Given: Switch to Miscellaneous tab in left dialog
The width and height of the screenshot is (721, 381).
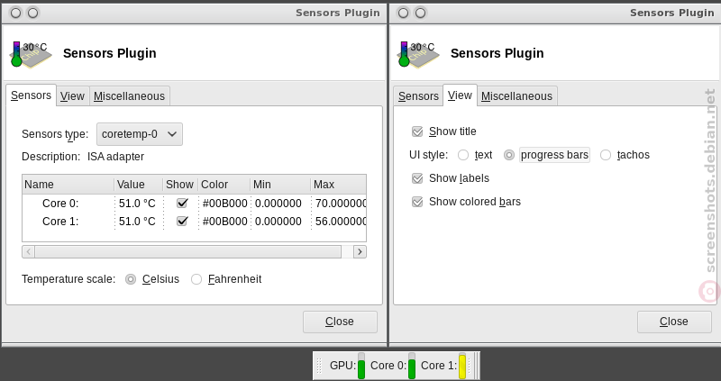Looking at the screenshot, I should (x=129, y=96).
